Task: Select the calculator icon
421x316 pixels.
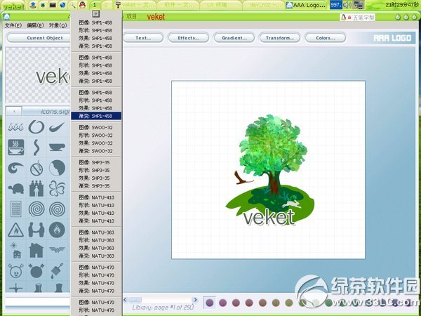Action: [16, 209]
